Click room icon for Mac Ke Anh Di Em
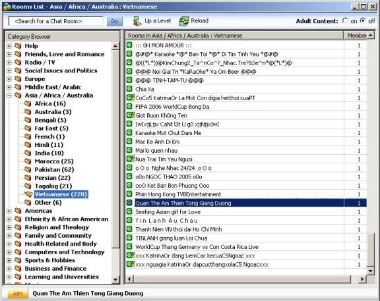This screenshot has width=380, height=301. 129,142
